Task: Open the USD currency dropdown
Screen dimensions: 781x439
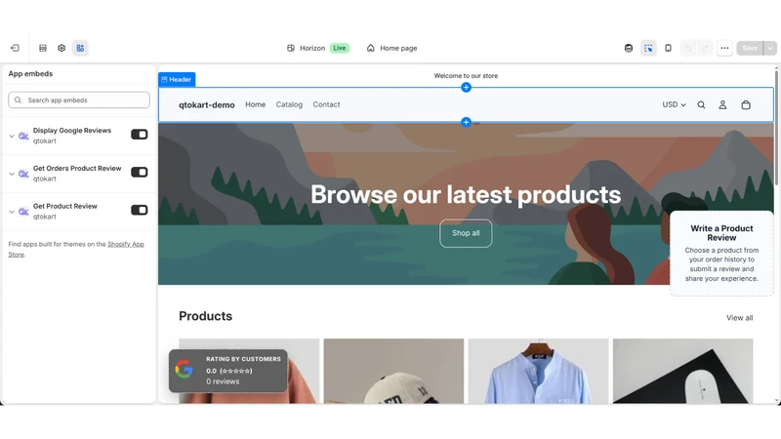Action: tap(674, 104)
